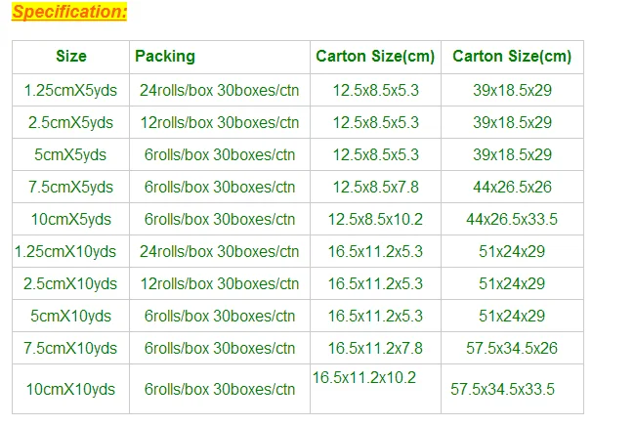Click the 1.25cmX5yds size cell

[70, 90]
